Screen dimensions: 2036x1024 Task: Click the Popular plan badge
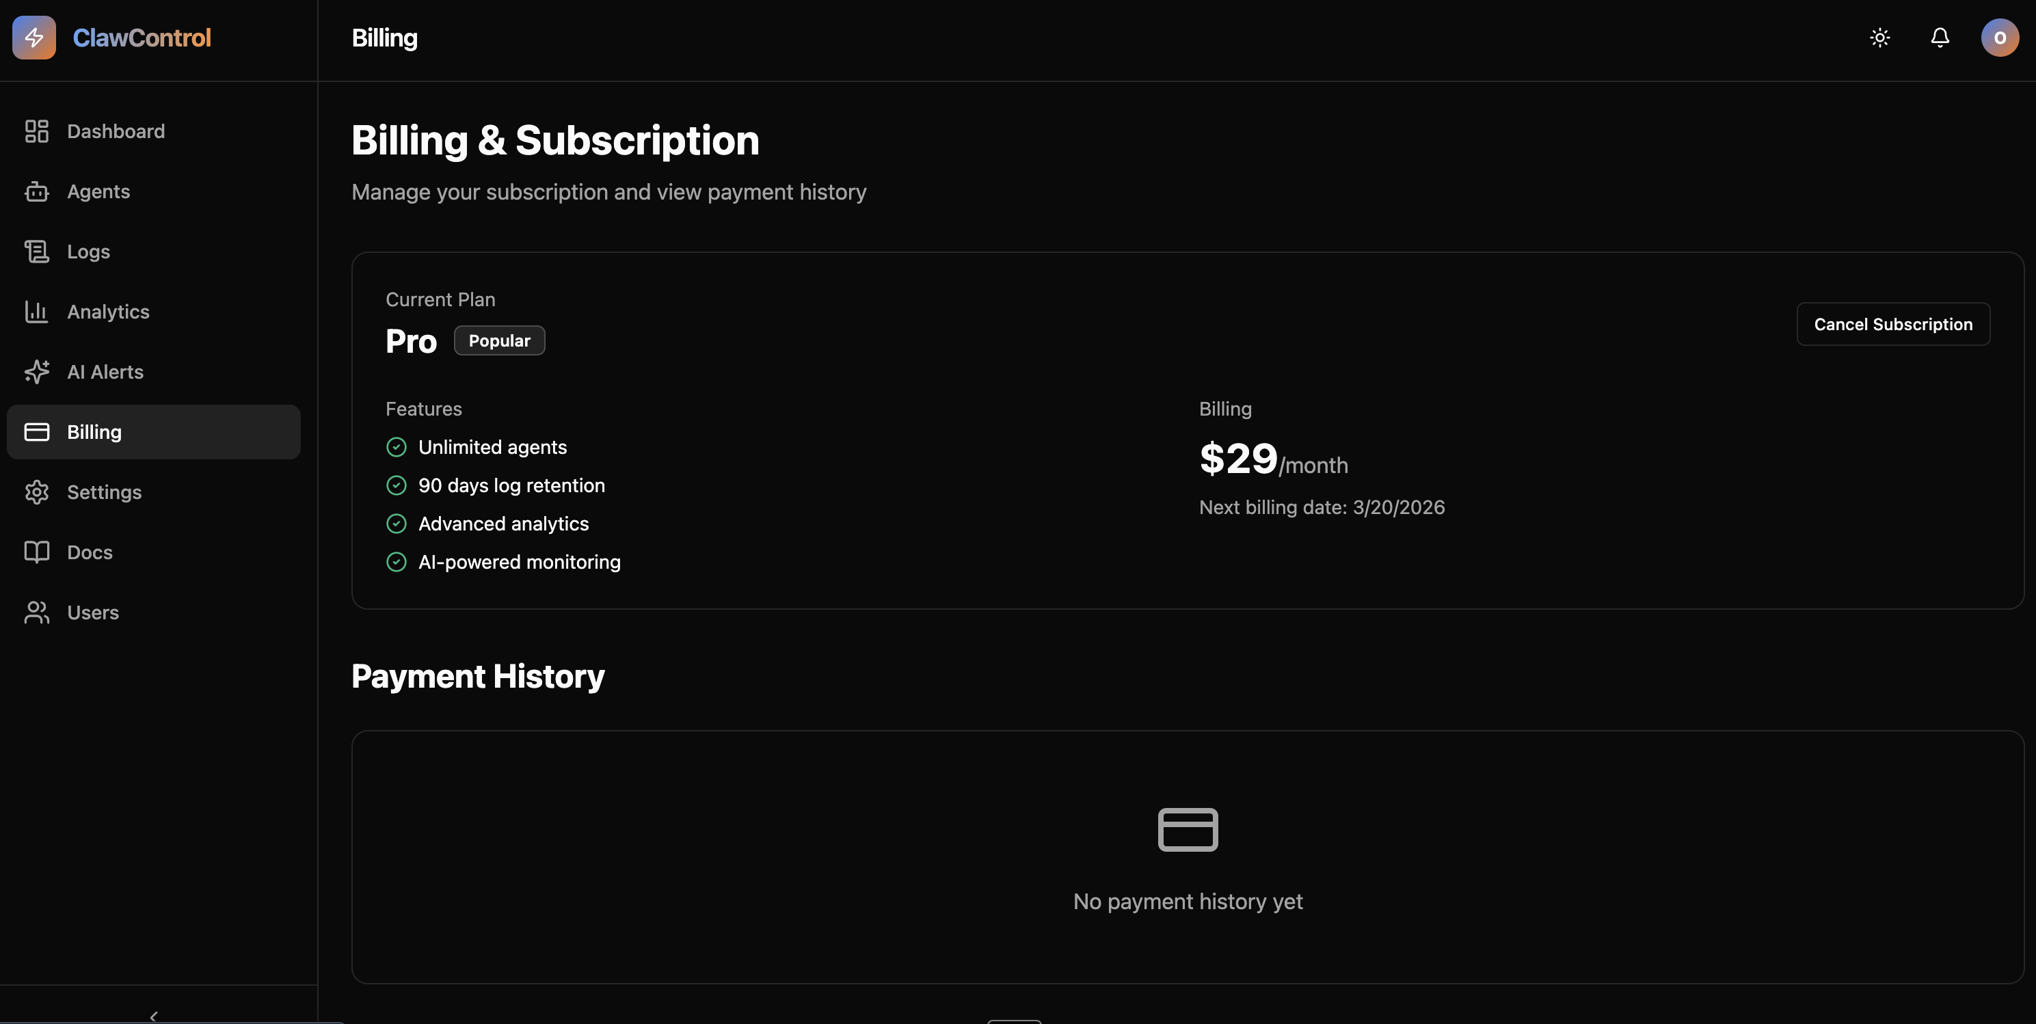498,340
